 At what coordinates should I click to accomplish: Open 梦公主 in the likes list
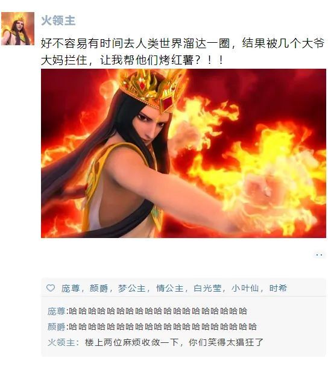[x=132, y=288]
